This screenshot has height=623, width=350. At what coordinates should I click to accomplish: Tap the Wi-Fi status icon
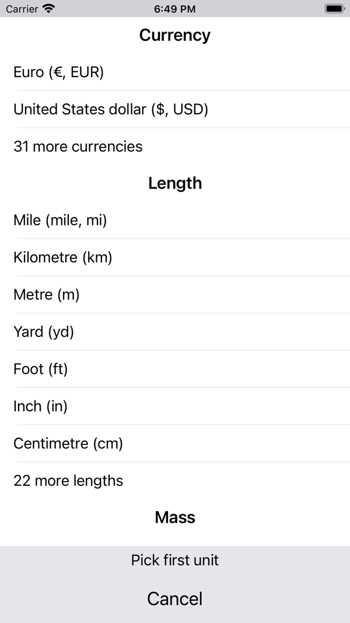pyautogui.click(x=49, y=9)
